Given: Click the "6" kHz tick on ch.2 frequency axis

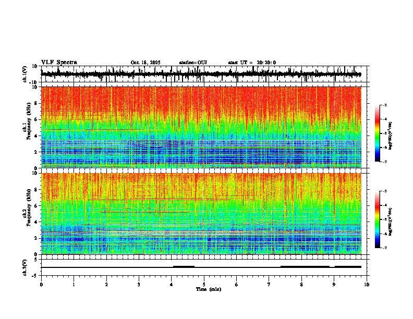Looking at the screenshot, I should pyautogui.click(x=37, y=206).
